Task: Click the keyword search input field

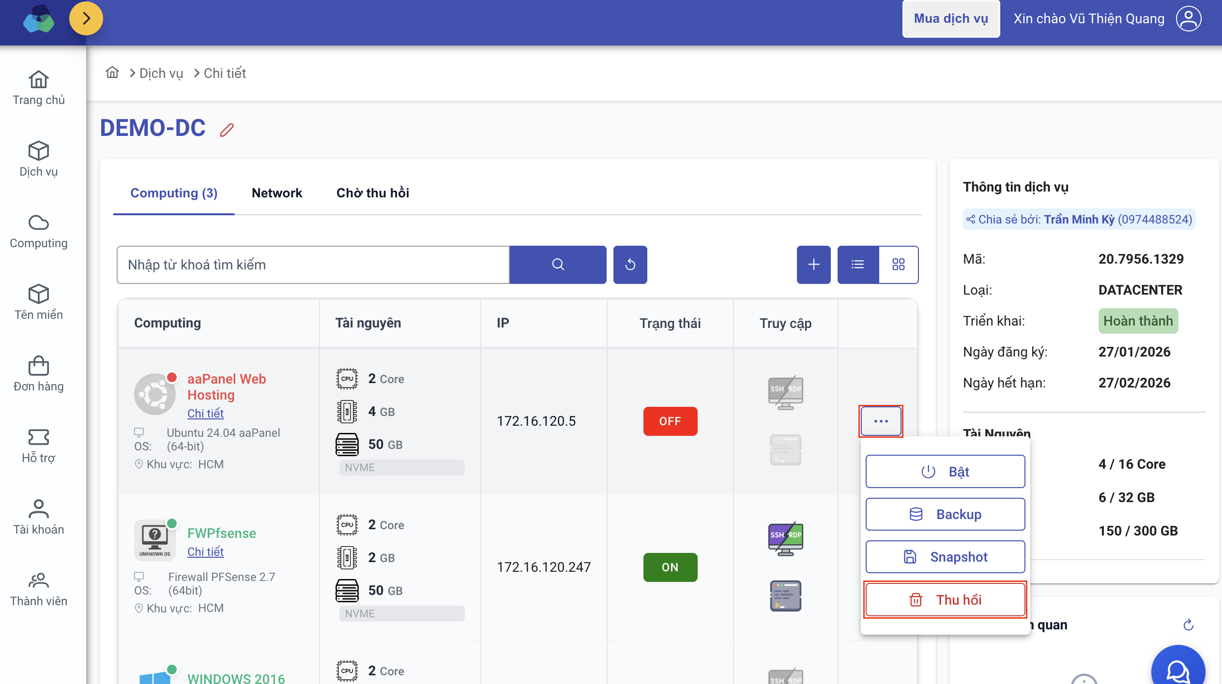Action: [313, 265]
